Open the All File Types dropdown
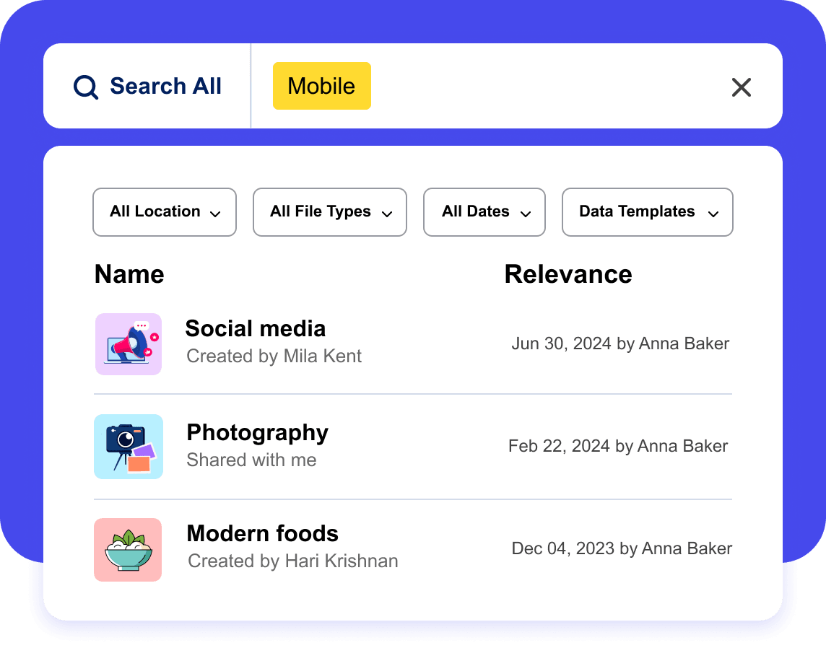Viewport: 826px width, 648px height. (x=329, y=212)
